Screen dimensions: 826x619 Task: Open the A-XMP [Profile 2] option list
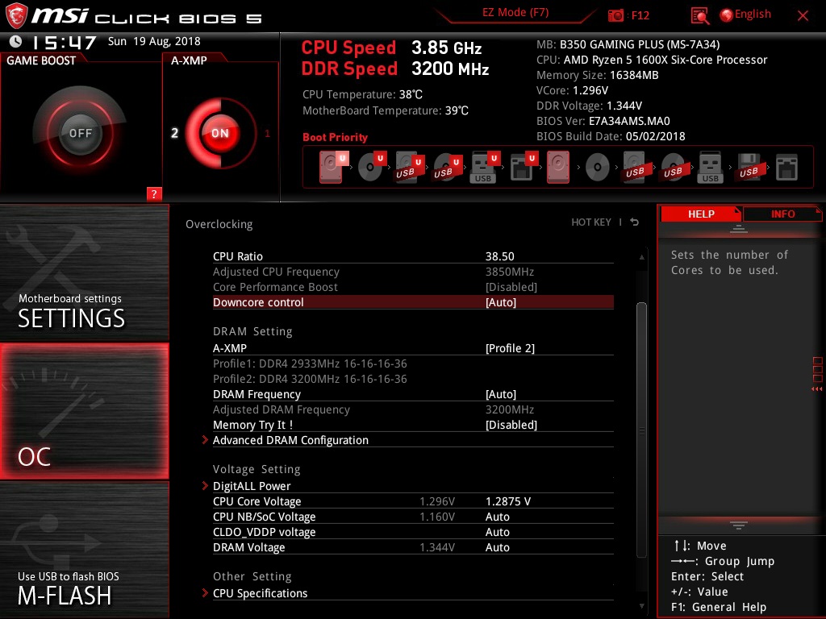point(413,348)
